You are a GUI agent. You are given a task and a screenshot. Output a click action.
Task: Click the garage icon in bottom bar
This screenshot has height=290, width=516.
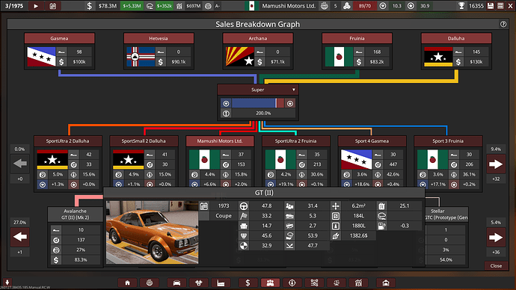[386, 283]
